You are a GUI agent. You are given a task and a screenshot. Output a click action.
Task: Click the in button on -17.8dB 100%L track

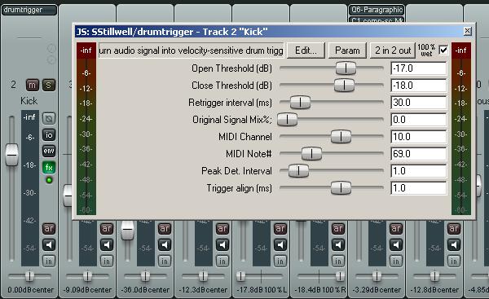pos(280,262)
